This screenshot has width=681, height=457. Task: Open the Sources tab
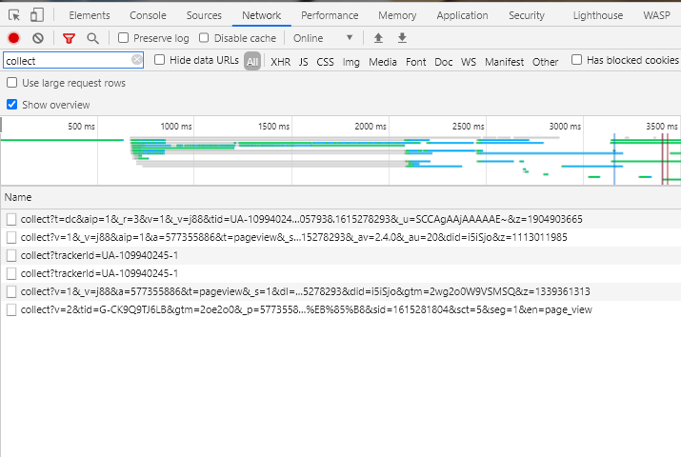(x=204, y=15)
